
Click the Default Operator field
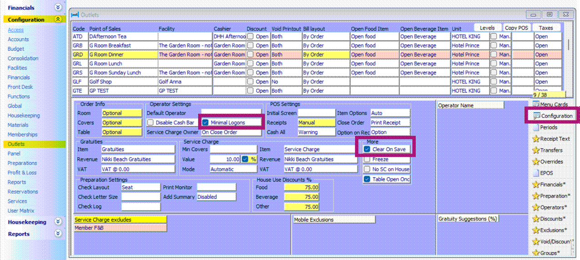click(x=232, y=113)
